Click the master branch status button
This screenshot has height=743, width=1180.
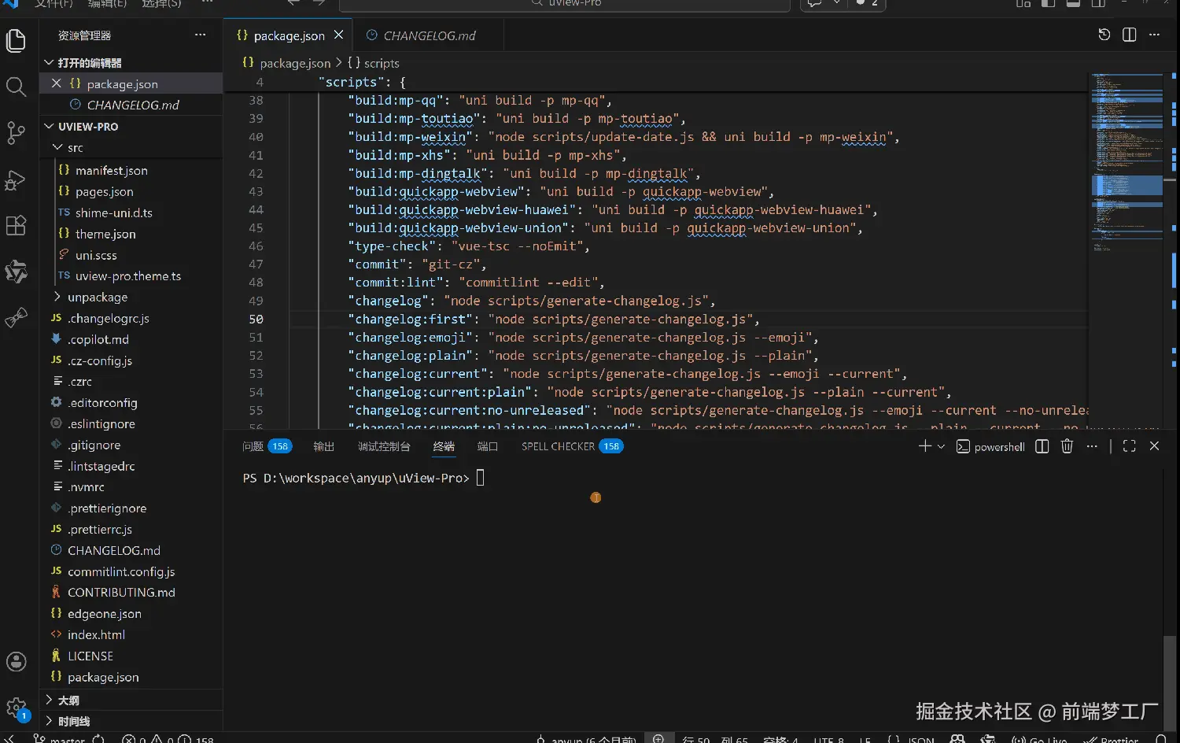(60, 739)
